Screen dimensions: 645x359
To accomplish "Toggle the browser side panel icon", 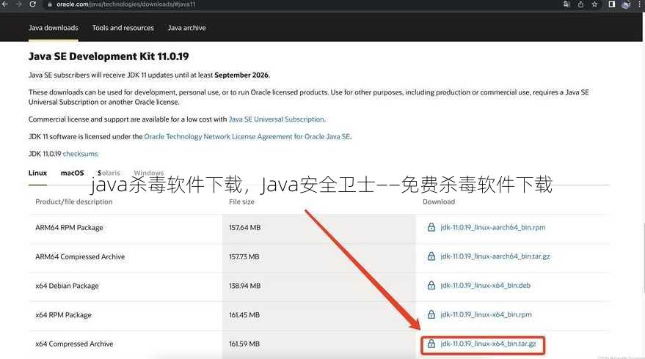I will coord(612,4).
